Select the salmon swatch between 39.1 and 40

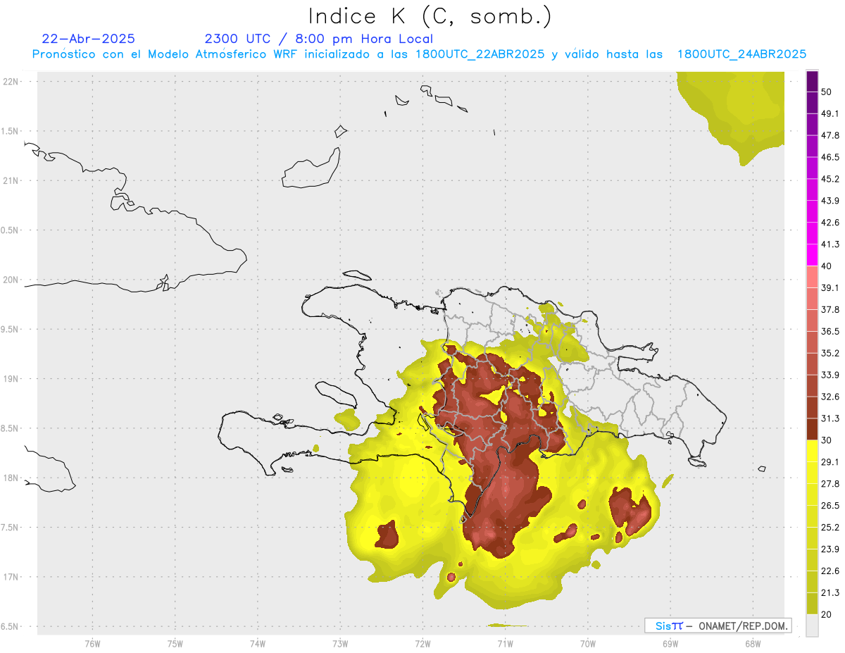[812, 277]
